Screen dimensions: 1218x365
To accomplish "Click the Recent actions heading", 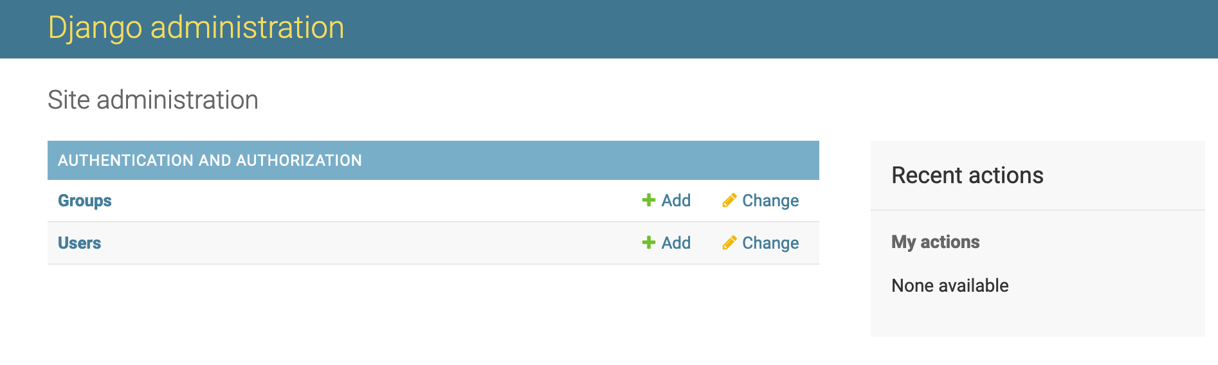I will tap(967, 175).
